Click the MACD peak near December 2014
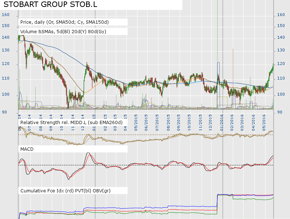This screenshot has height=219, width=290. 88,153
